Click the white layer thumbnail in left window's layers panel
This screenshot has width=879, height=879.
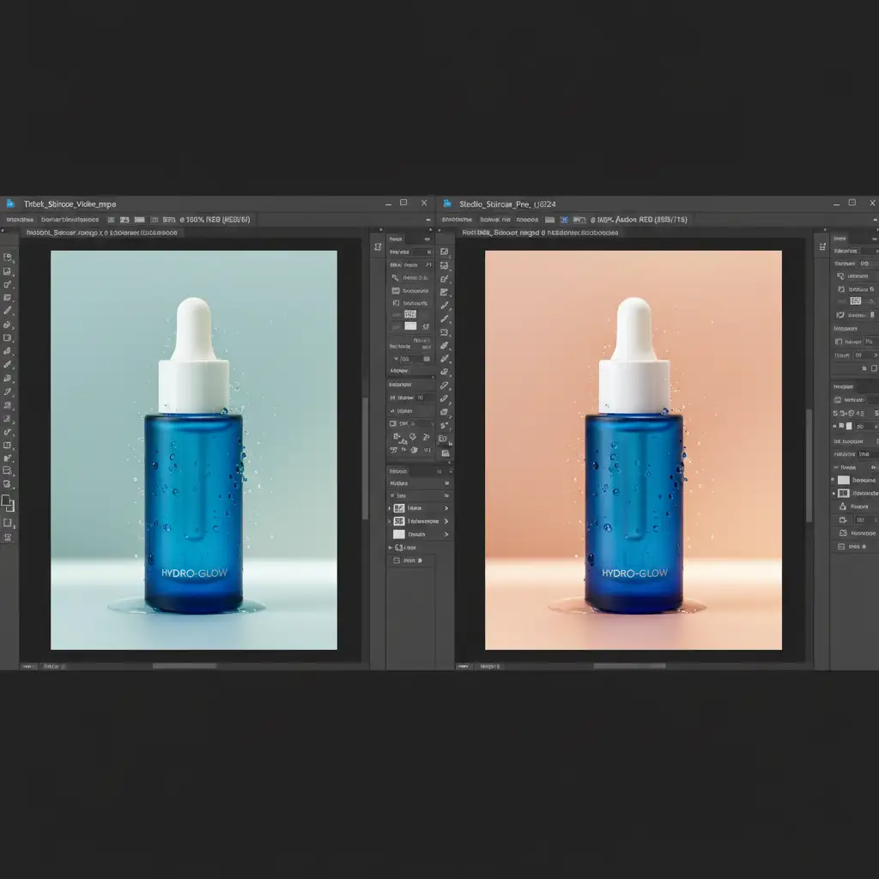[x=398, y=534]
